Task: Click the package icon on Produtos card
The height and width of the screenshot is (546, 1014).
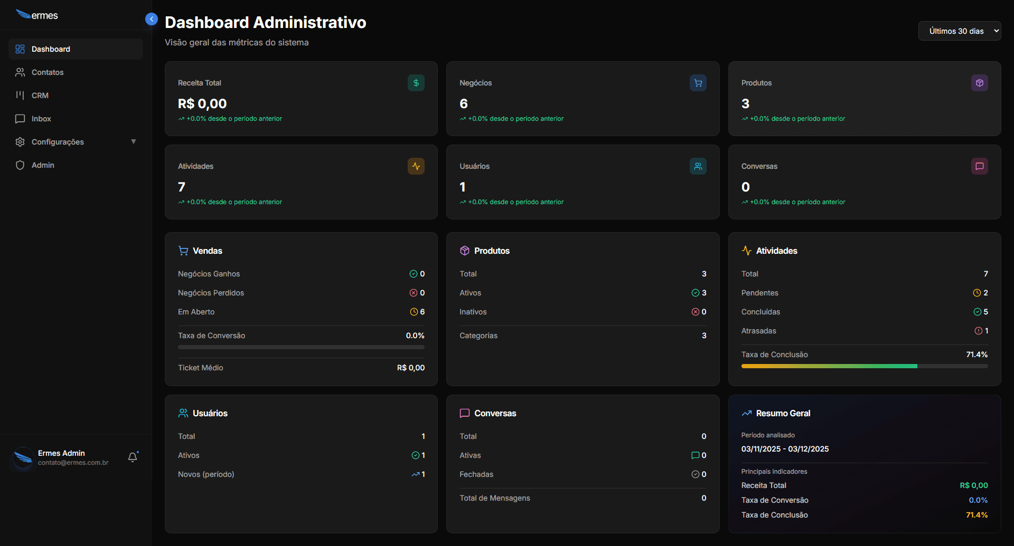Action: 980,83
